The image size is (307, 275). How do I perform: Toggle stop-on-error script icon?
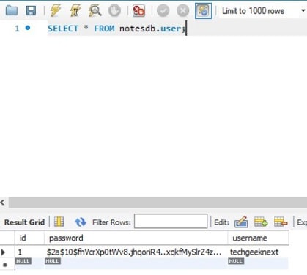pos(138,11)
